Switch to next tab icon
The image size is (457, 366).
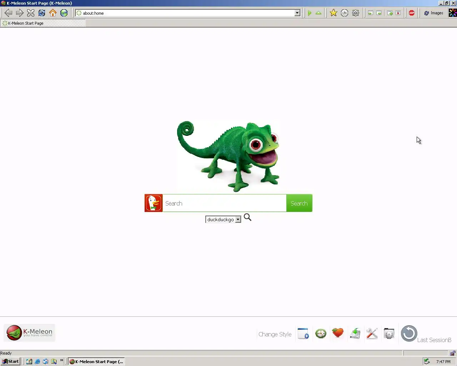click(x=379, y=13)
